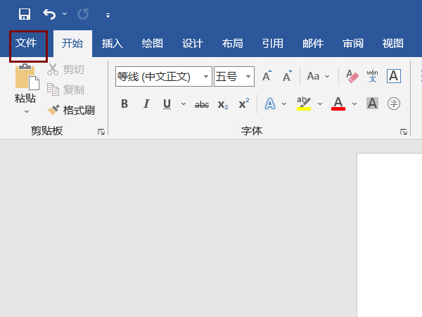Click the 复制 (Copy) button

(x=66, y=89)
